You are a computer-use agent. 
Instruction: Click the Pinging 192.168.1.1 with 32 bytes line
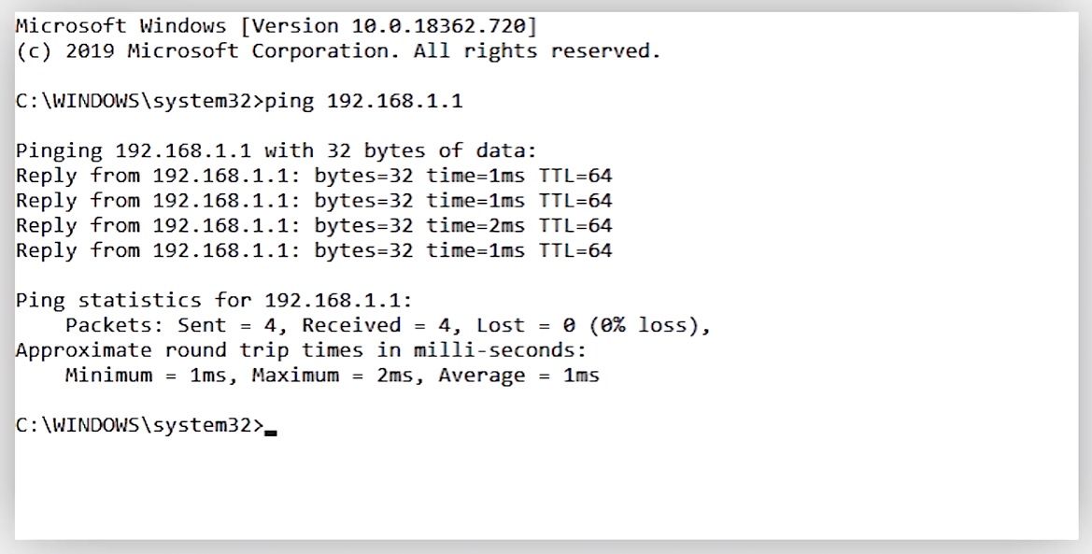(x=277, y=150)
